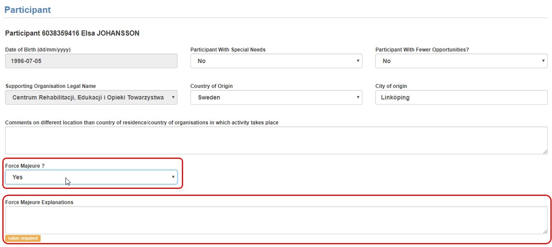Click the Date of Birth field
552x247 pixels.
coord(91,61)
